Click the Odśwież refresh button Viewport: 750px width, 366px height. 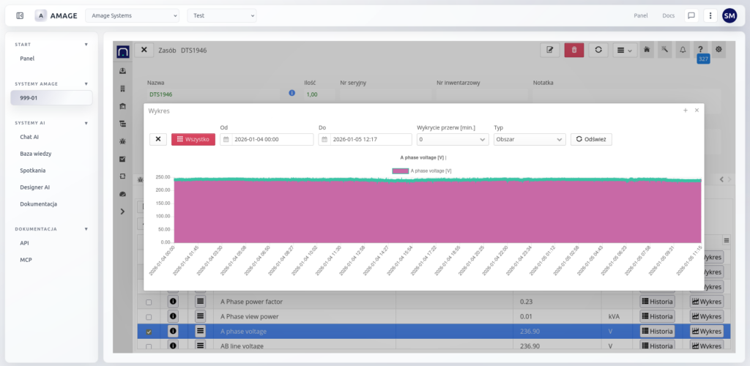(591, 139)
